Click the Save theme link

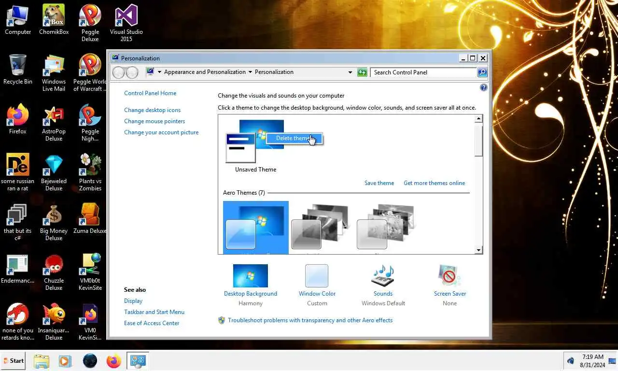[379, 183]
